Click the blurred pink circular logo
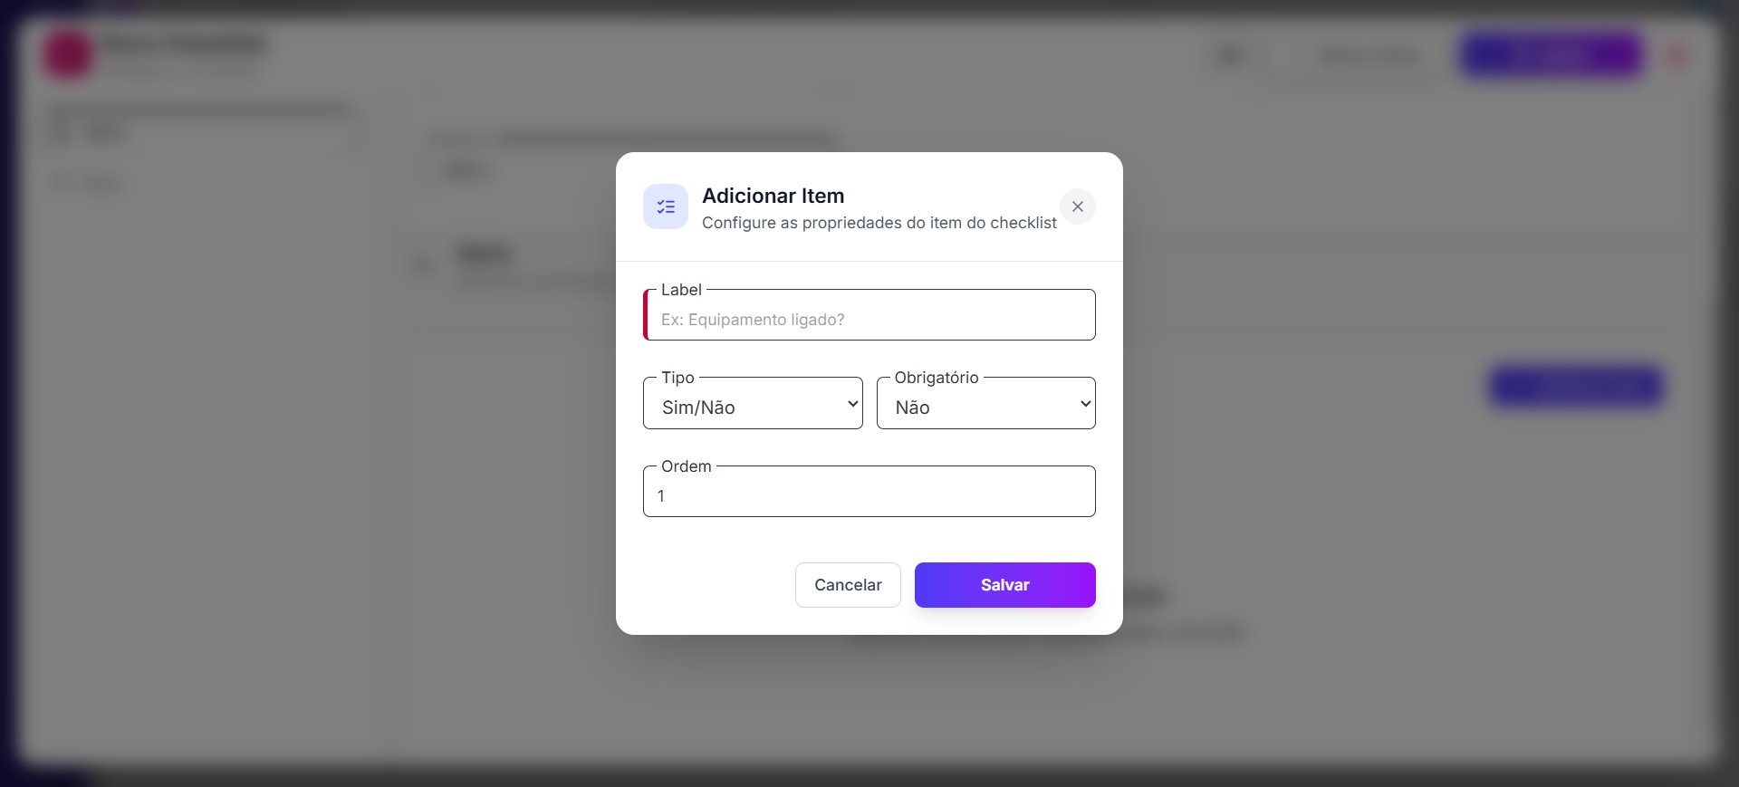This screenshot has width=1739, height=787. pos(69,54)
